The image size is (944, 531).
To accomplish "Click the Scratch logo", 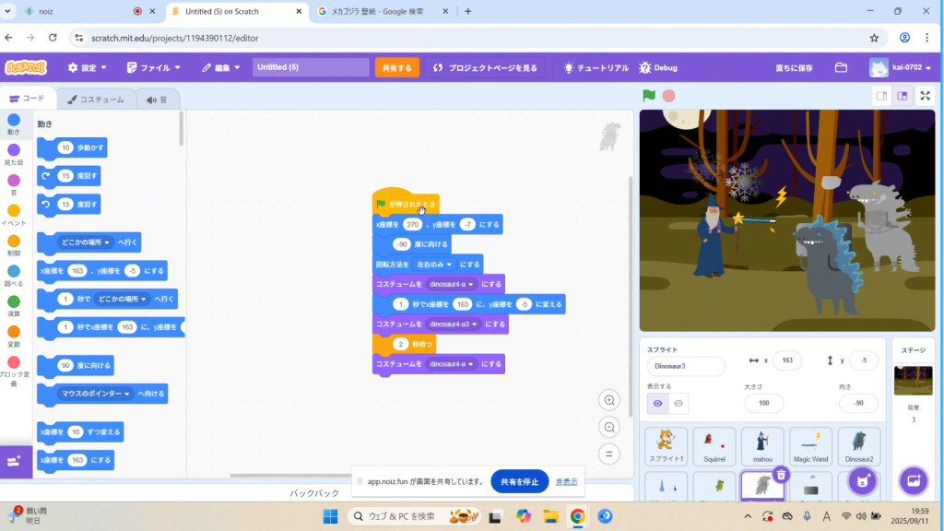I will (25, 67).
